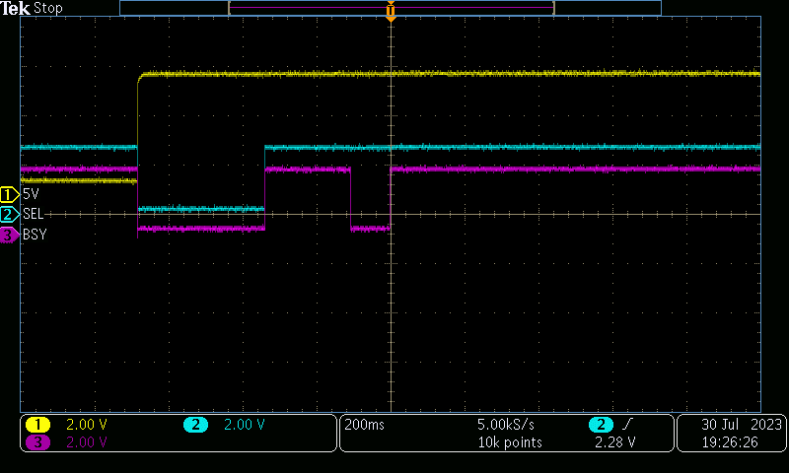Click the channel 2 cyan ground marker
The width and height of the screenshot is (789, 473).
coord(9,215)
